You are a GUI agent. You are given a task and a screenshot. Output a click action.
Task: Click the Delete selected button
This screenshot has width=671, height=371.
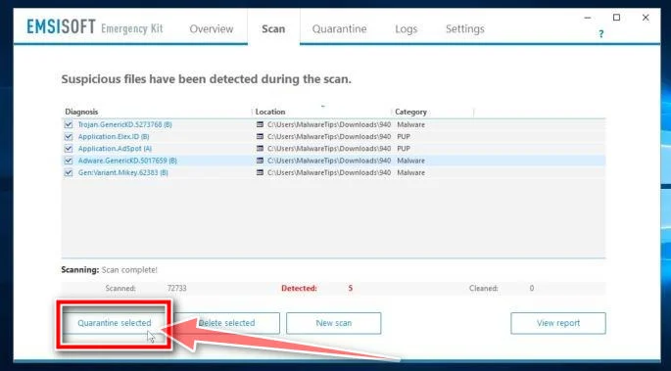pos(226,323)
